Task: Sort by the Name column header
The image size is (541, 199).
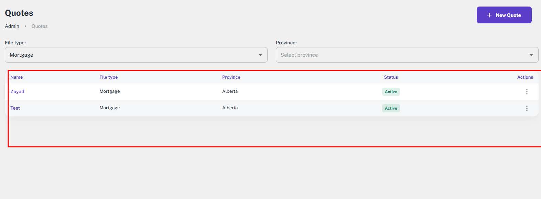Action: click(17, 77)
